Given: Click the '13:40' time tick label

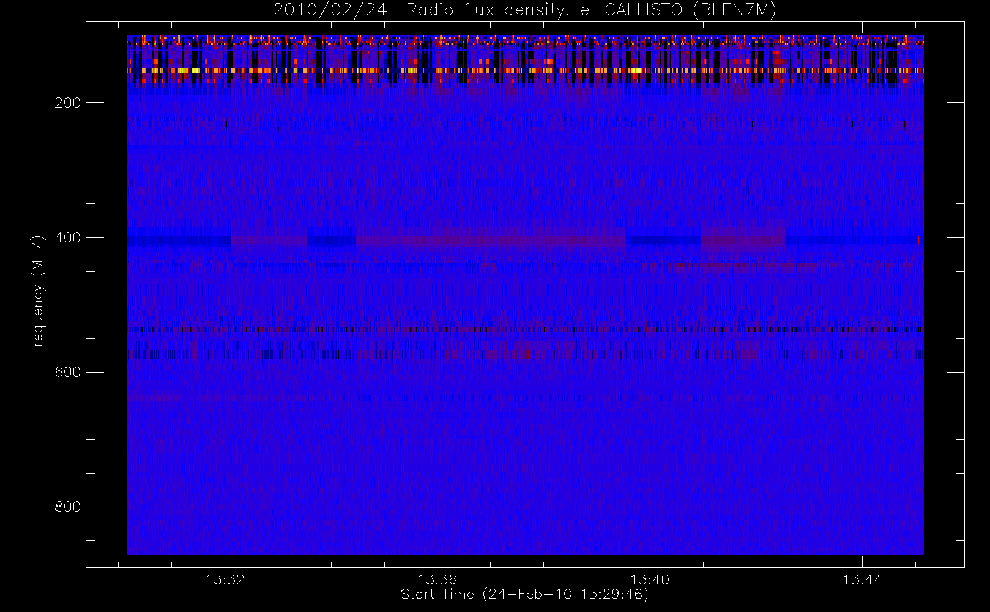Looking at the screenshot, I should (x=650, y=580).
